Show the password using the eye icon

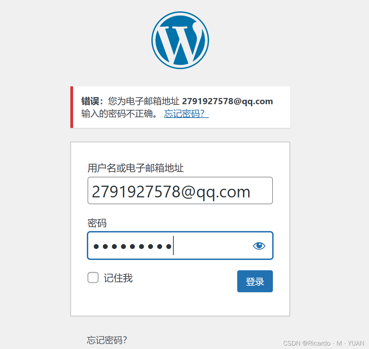259,246
